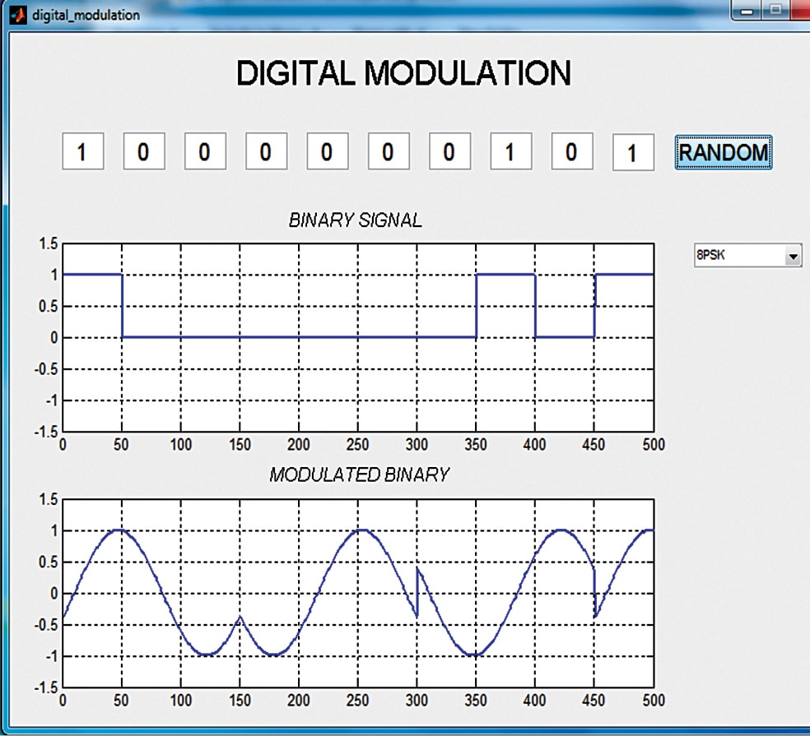Click the DIGITAL MODULATION heading text

(x=403, y=74)
